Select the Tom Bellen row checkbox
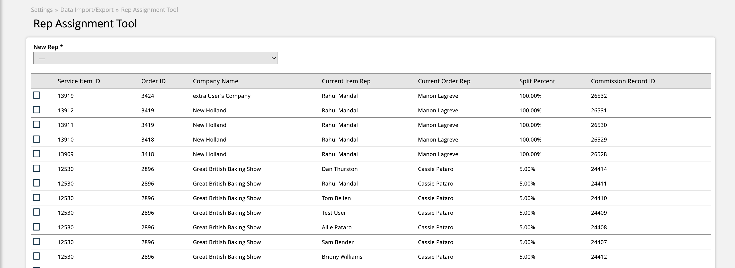The width and height of the screenshot is (735, 268). click(36, 197)
